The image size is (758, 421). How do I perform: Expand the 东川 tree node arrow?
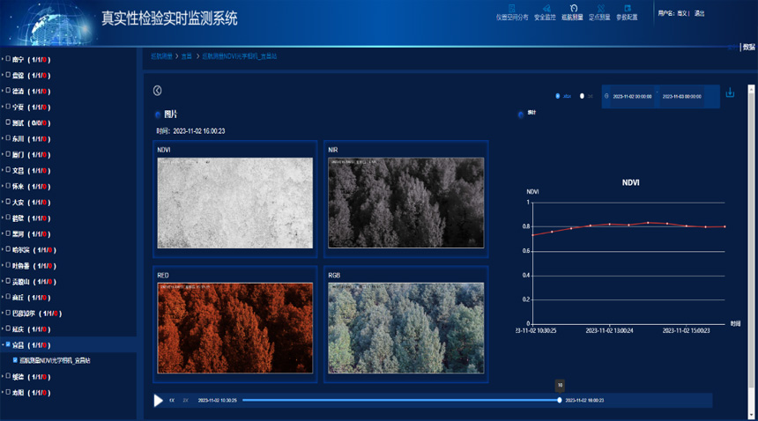pos(3,139)
